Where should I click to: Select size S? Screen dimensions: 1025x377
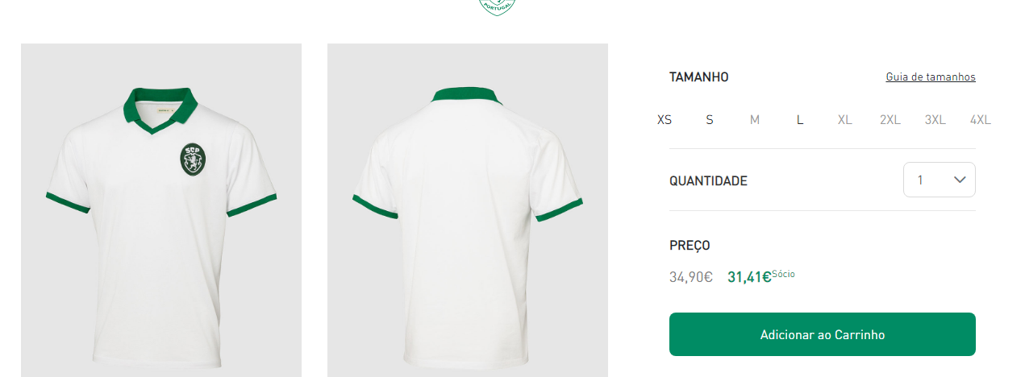coord(710,120)
